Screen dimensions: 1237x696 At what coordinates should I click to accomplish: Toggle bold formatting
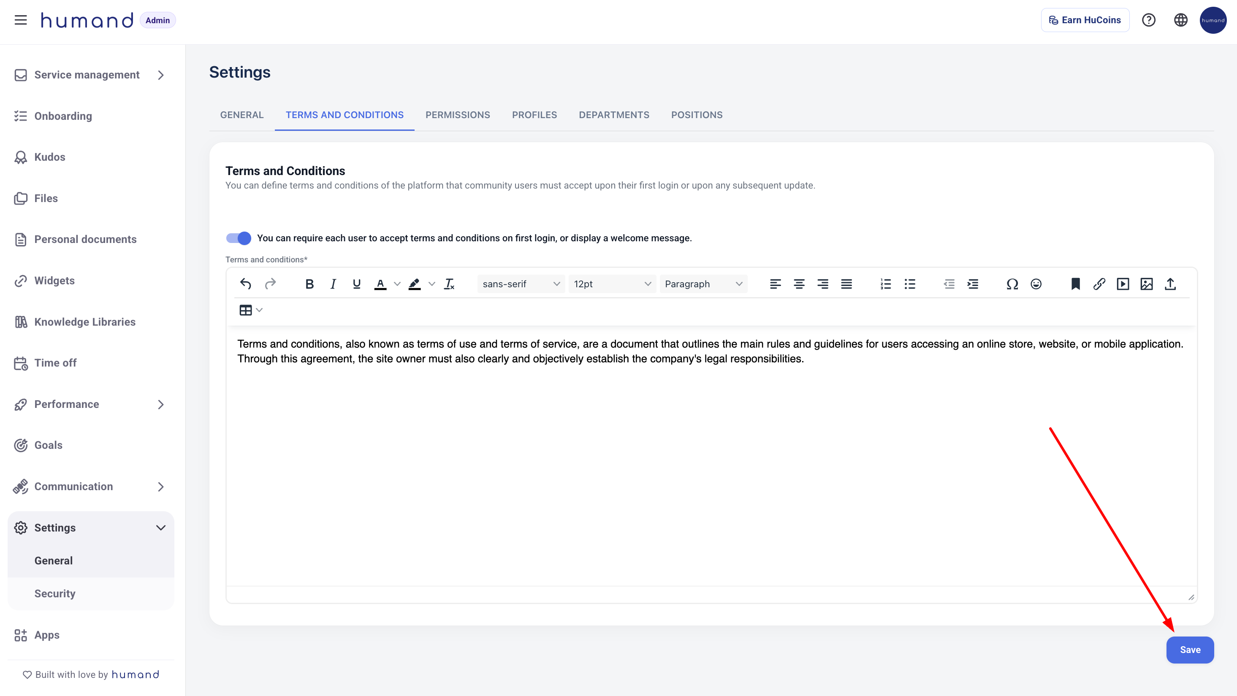click(309, 284)
